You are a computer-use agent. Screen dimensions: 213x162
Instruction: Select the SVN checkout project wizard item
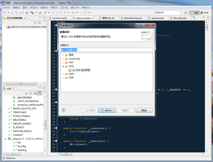coord(79,70)
